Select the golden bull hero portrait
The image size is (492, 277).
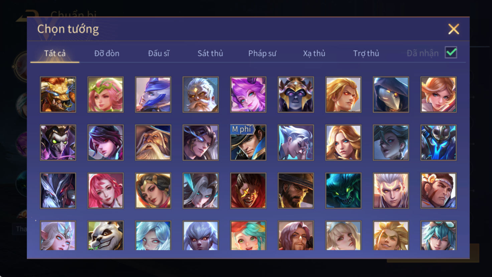tap(58, 95)
